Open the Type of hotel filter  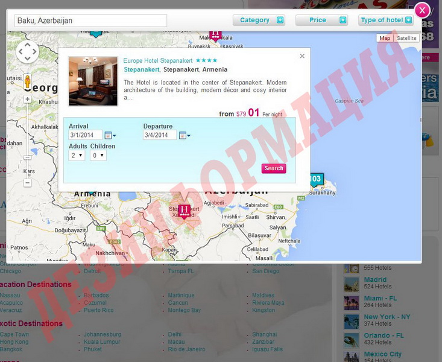click(386, 20)
